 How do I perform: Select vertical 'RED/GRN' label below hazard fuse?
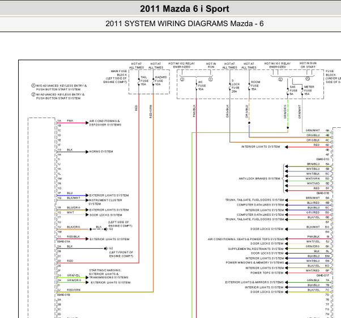pos(151,112)
